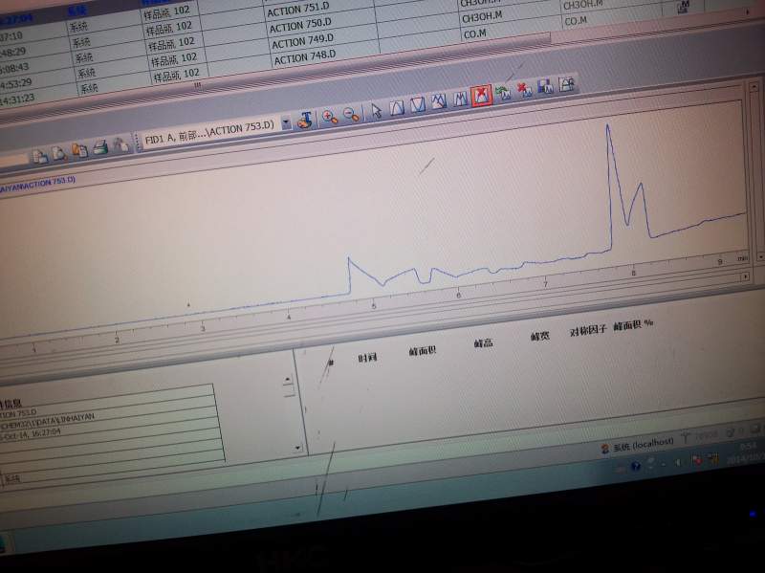The height and width of the screenshot is (573, 765).
Task: Open the FID1 A signal dropdown
Action: [x=286, y=123]
